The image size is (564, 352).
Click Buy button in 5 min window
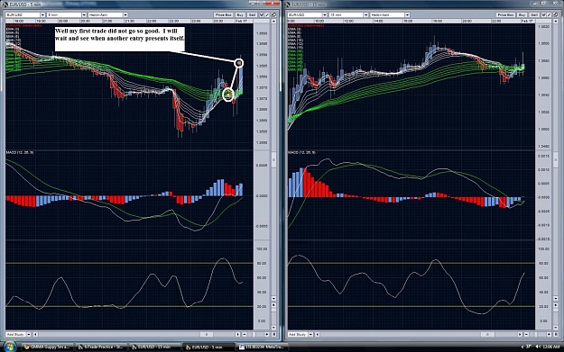pyautogui.click(x=240, y=15)
